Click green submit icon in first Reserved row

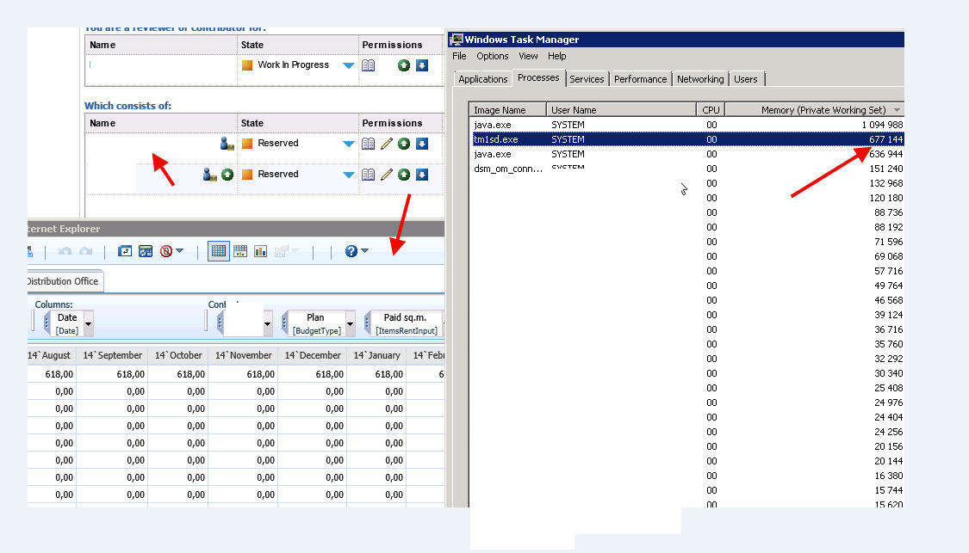click(x=404, y=144)
